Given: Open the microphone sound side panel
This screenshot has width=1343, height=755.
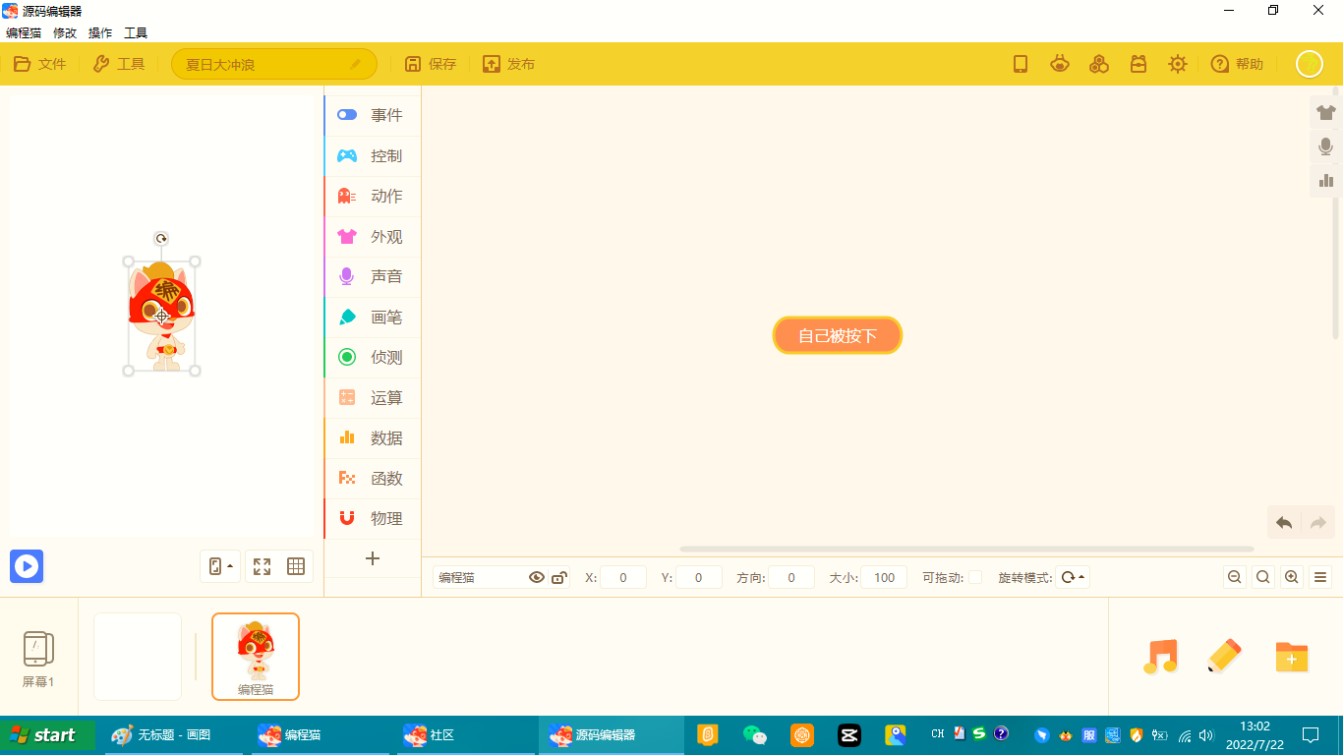Looking at the screenshot, I should (1326, 146).
